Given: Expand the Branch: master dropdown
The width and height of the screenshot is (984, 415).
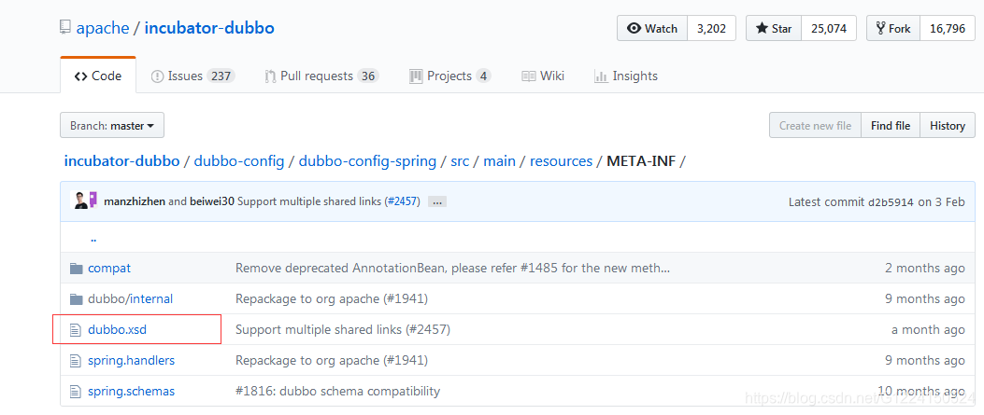Looking at the screenshot, I should (112, 125).
